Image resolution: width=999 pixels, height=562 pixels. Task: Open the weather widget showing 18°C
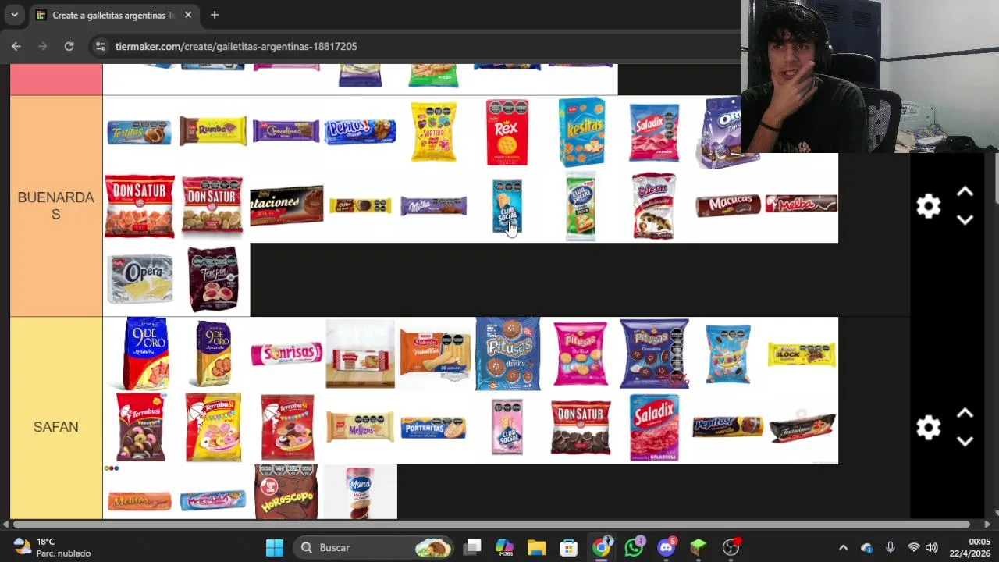52,547
